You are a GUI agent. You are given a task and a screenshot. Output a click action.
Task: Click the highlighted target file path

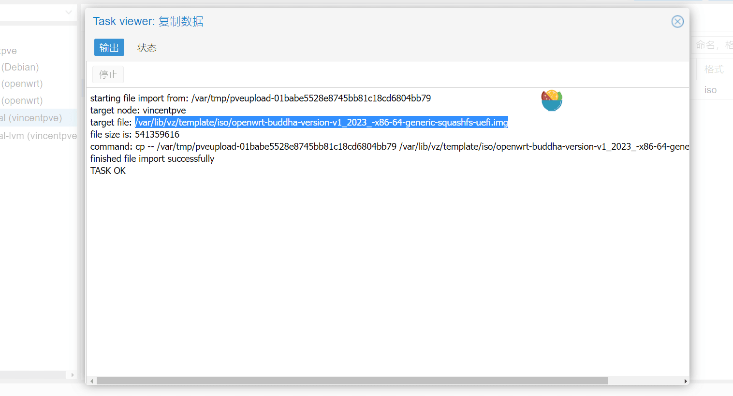pos(321,123)
